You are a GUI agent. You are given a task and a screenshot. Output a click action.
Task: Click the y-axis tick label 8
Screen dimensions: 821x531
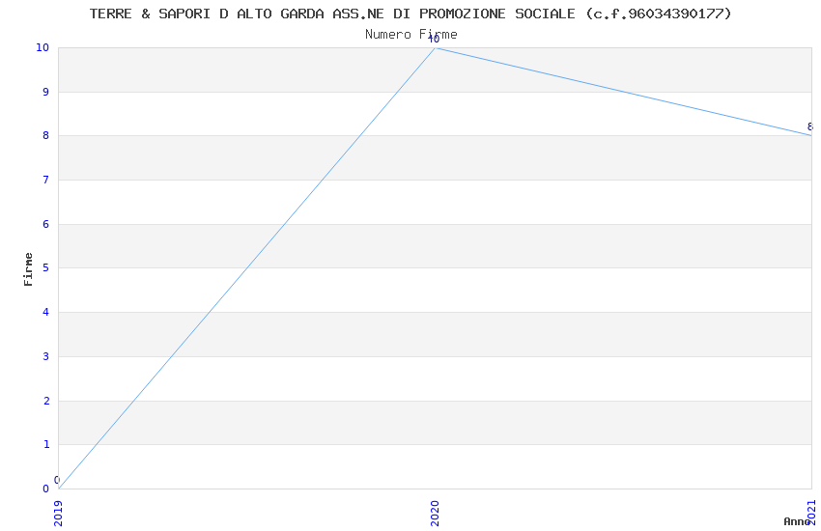[46, 135]
